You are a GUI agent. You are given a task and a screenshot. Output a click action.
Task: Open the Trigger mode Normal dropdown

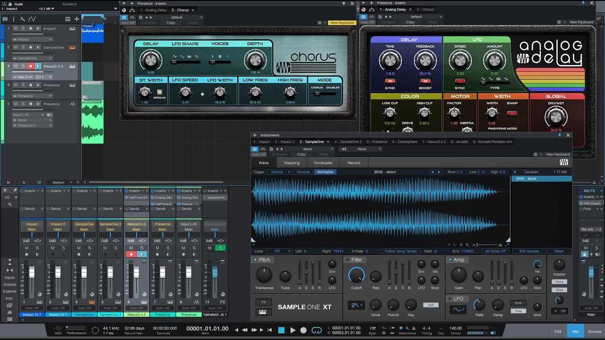point(280,172)
